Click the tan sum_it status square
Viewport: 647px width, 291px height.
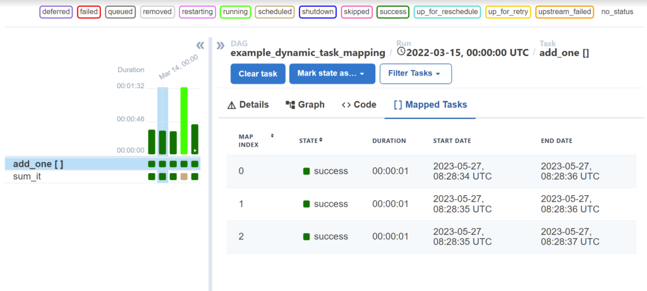point(184,177)
